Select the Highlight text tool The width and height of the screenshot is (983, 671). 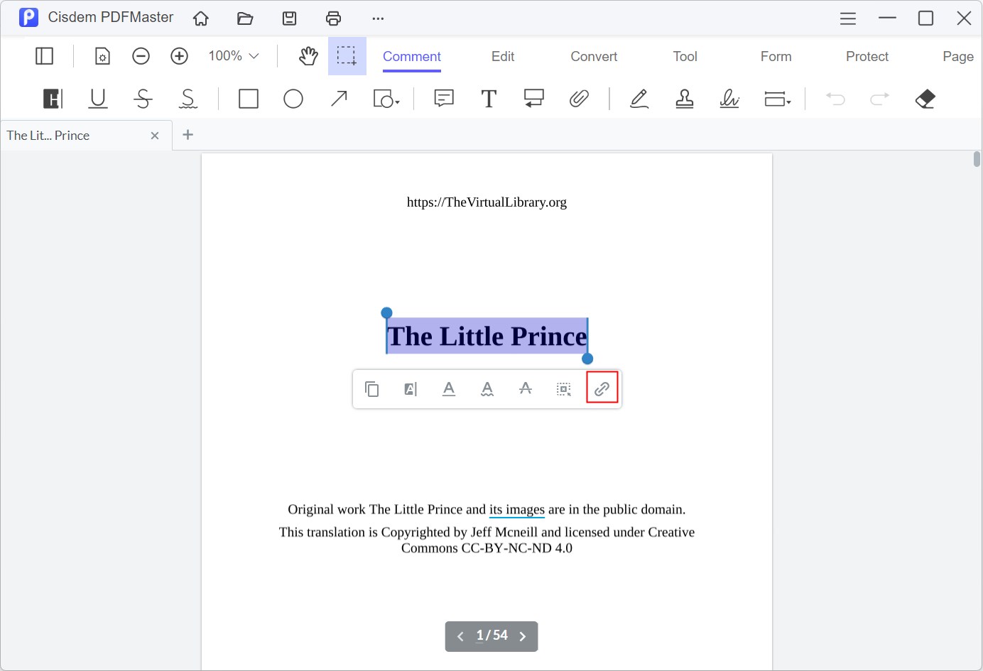[x=52, y=99]
